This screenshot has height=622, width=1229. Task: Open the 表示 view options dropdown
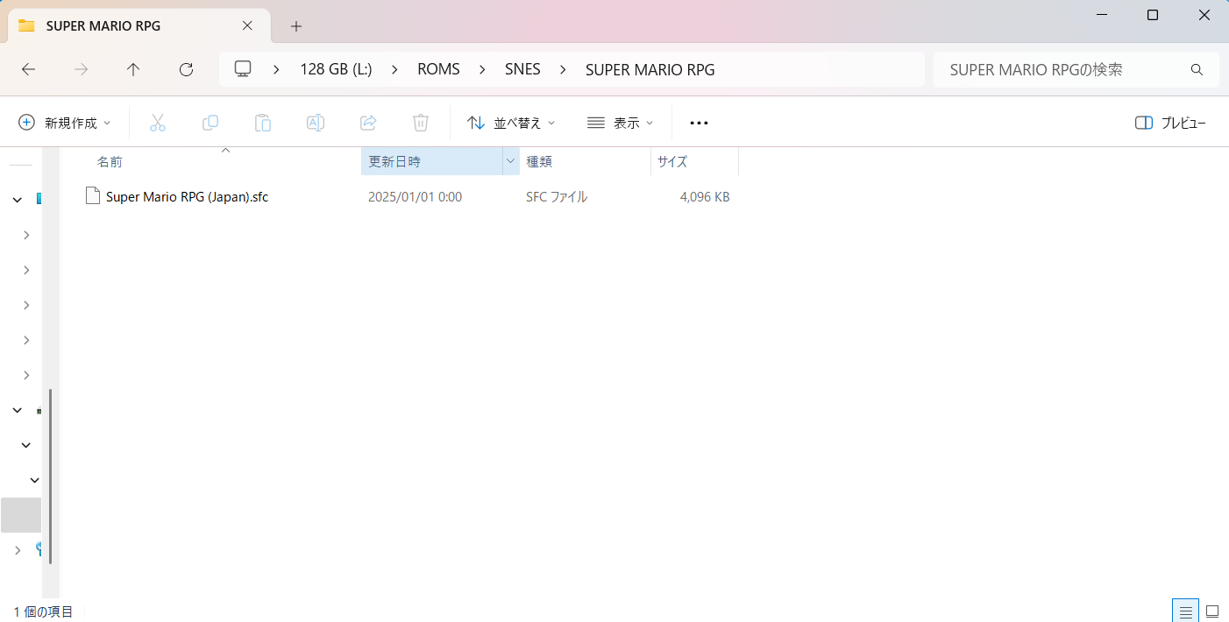click(620, 123)
